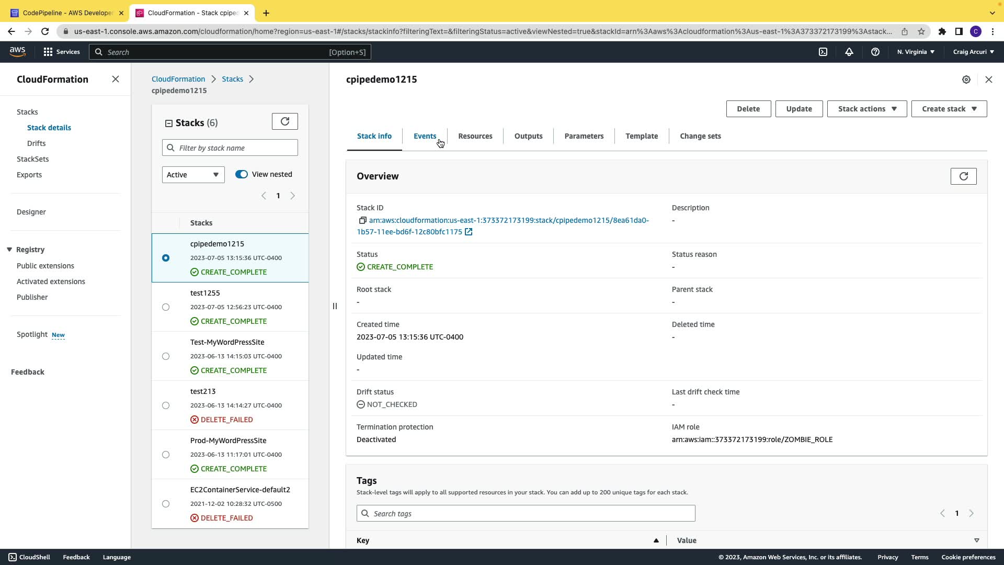Screen dimensions: 1004x565
Task: Open the notifications bell icon
Action: (x=849, y=52)
